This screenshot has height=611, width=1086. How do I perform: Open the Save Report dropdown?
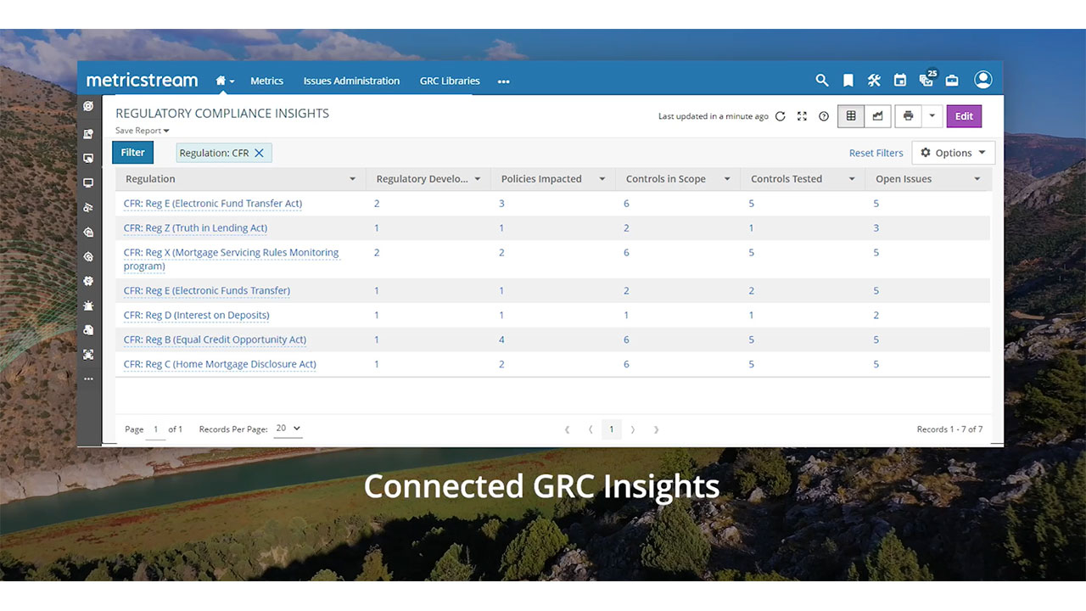pyautogui.click(x=143, y=131)
